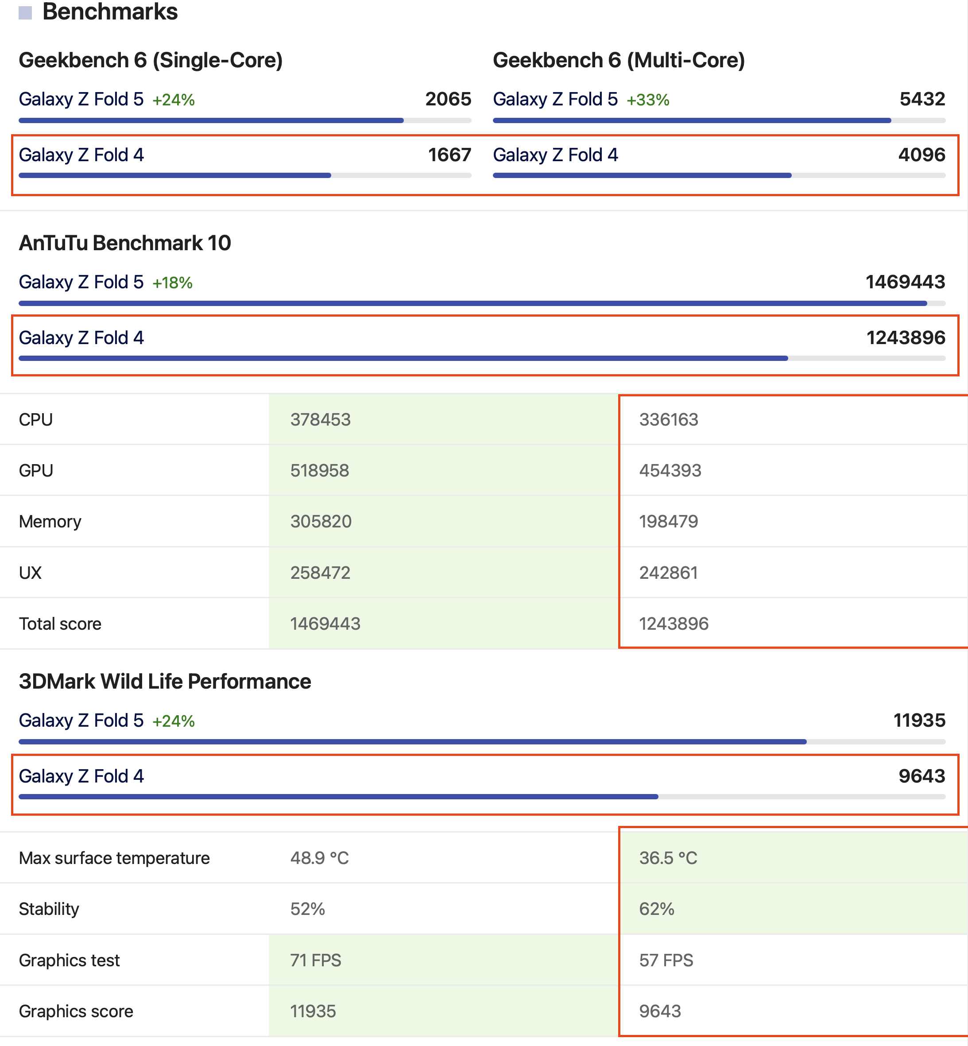Click the temperature value 36.5 °C
This screenshot has height=1046, width=968.
pyautogui.click(x=668, y=858)
